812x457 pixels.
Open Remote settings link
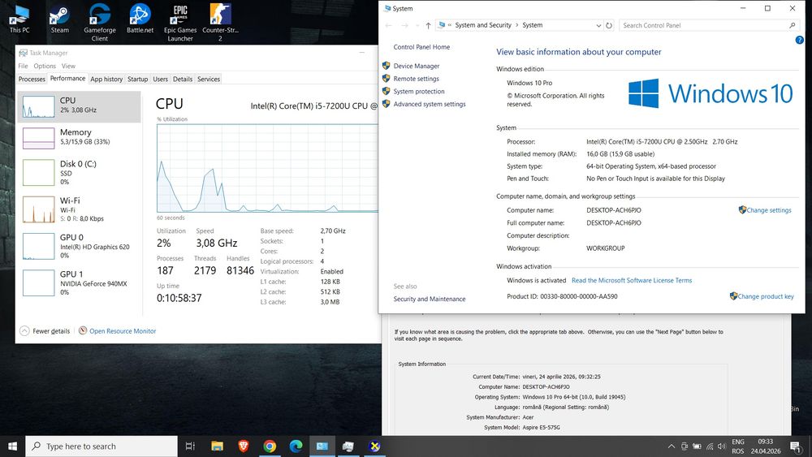tap(416, 79)
